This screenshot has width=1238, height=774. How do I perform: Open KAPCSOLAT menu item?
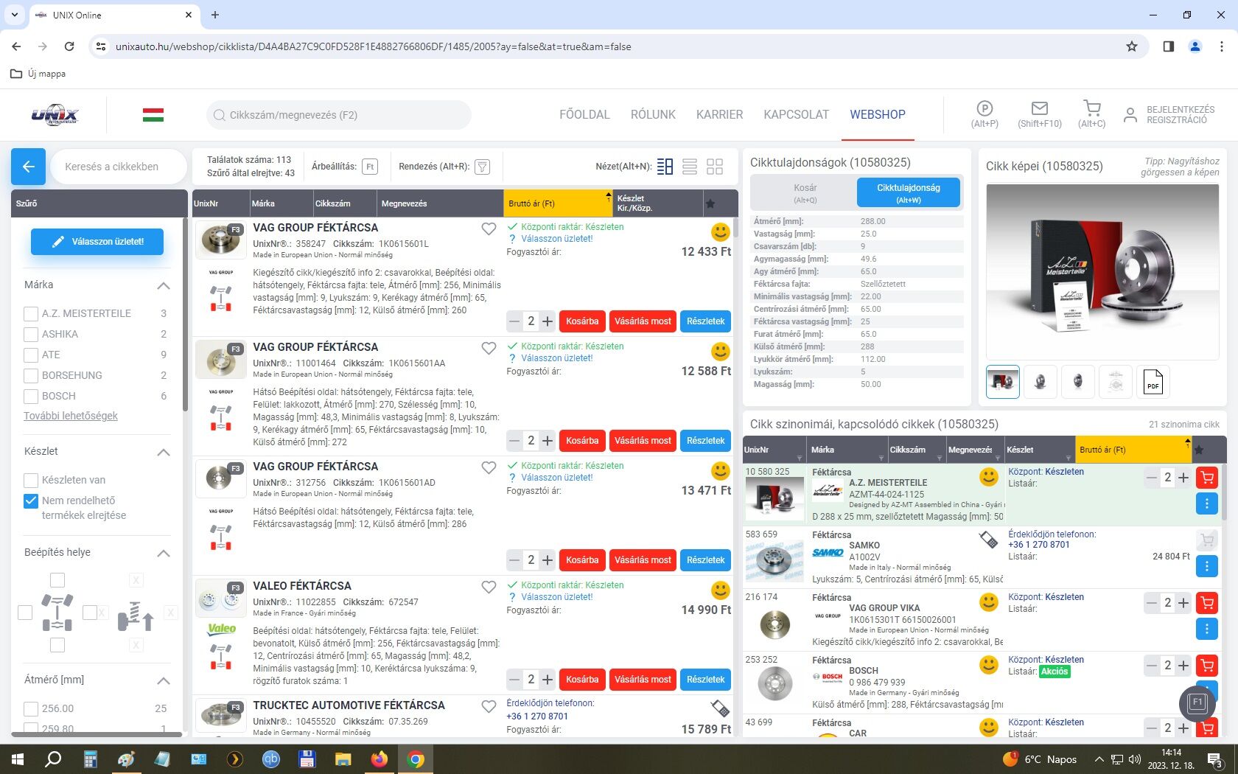(796, 114)
